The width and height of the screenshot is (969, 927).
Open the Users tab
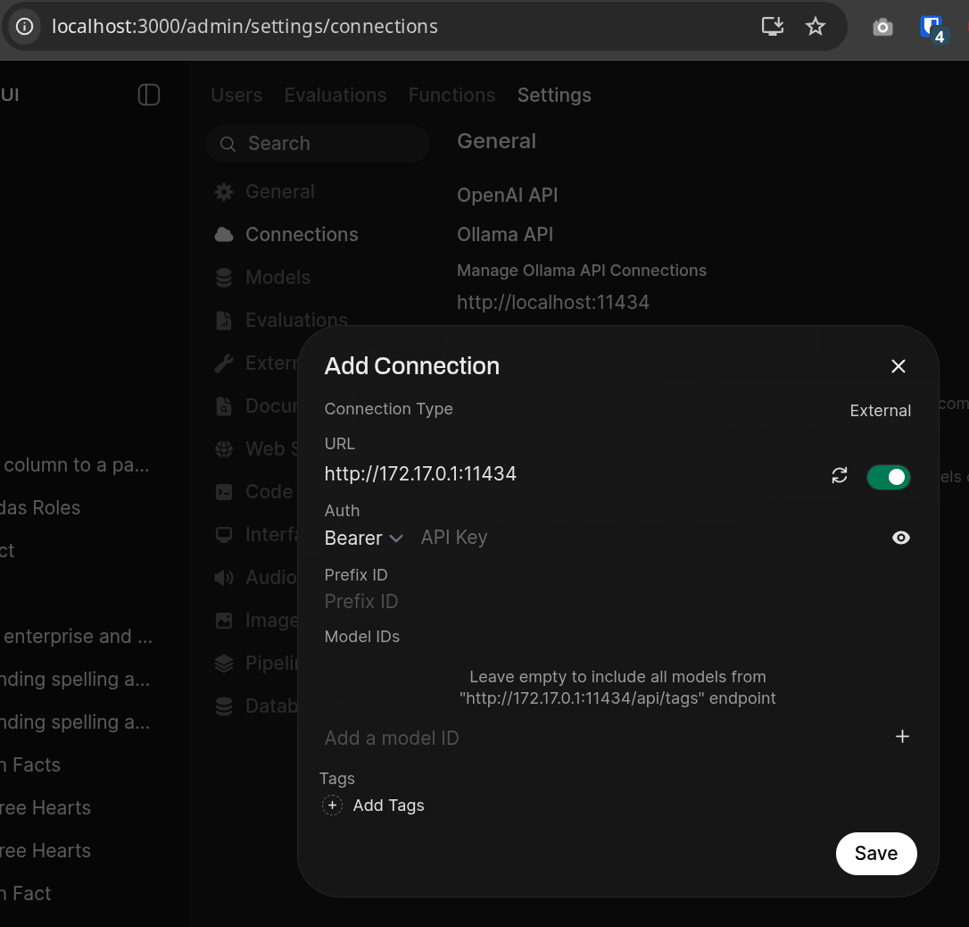(236, 96)
